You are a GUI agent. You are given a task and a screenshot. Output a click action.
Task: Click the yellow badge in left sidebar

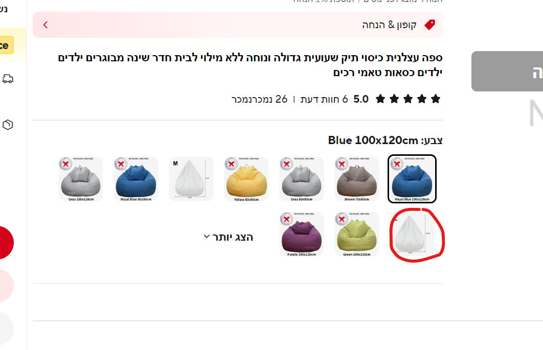(x=6, y=45)
